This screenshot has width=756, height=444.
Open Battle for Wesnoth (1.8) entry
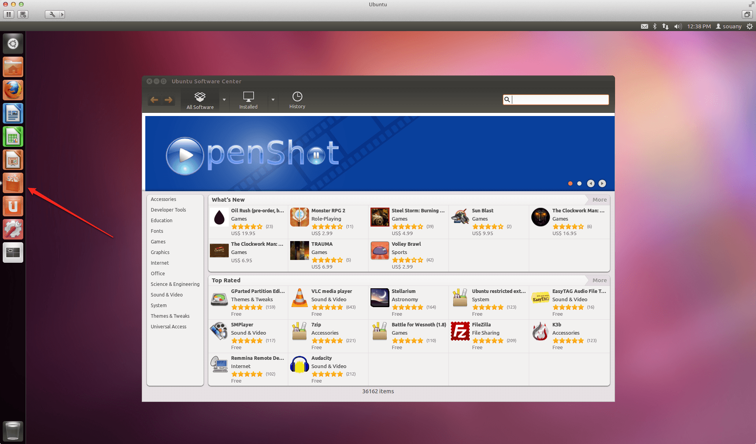(409, 336)
